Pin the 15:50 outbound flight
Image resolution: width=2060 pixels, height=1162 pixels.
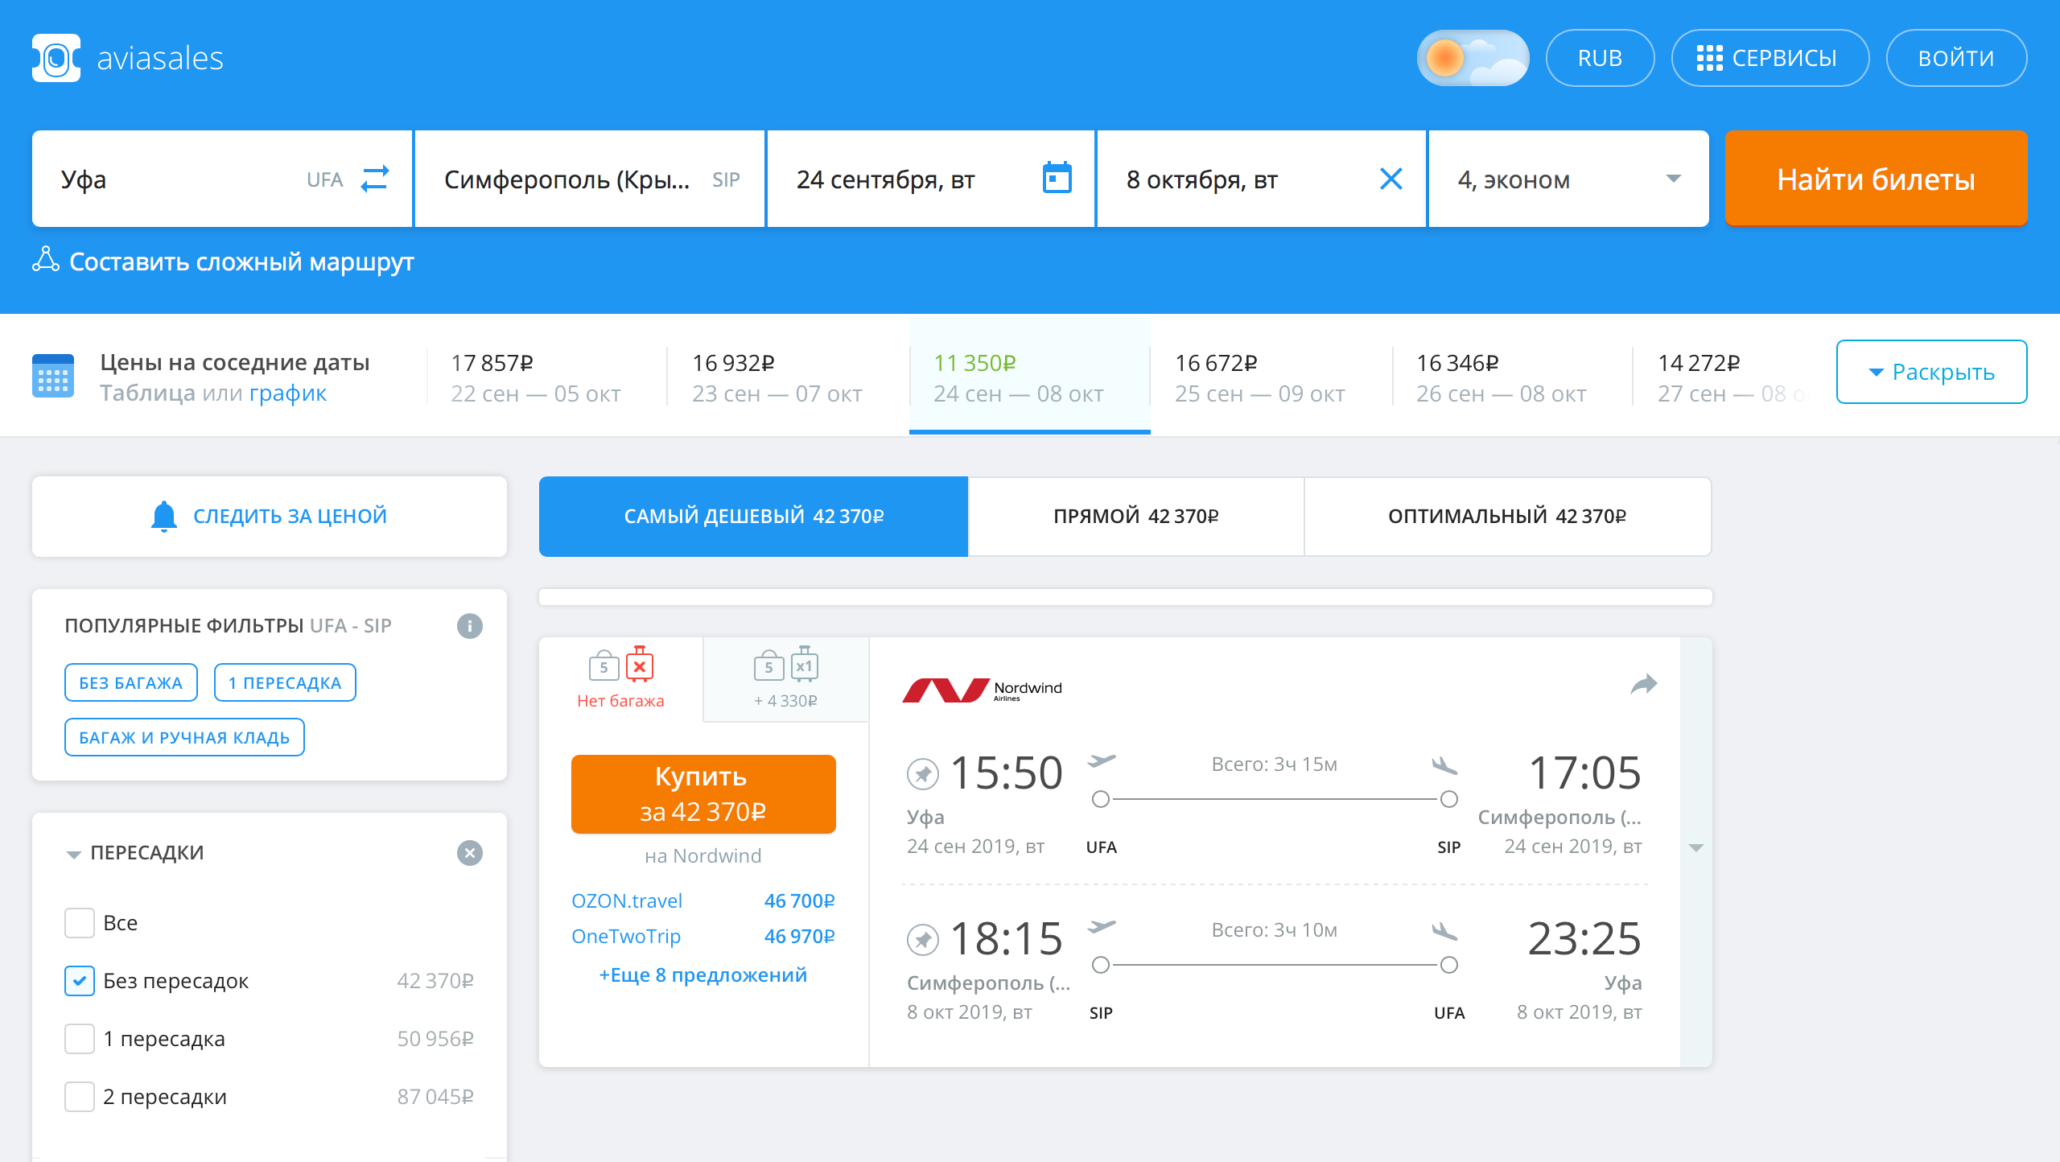point(923,774)
